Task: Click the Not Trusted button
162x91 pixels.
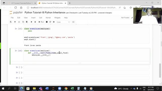Action: click(125, 18)
